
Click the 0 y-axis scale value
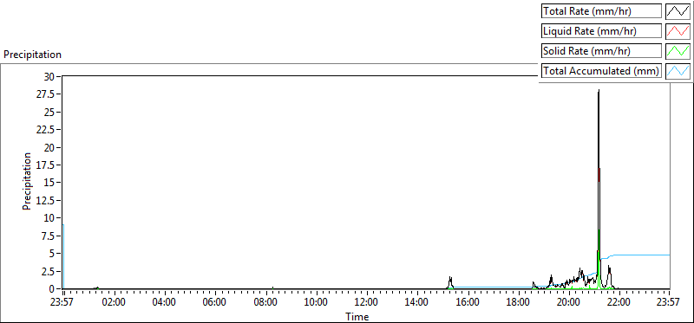click(x=52, y=289)
